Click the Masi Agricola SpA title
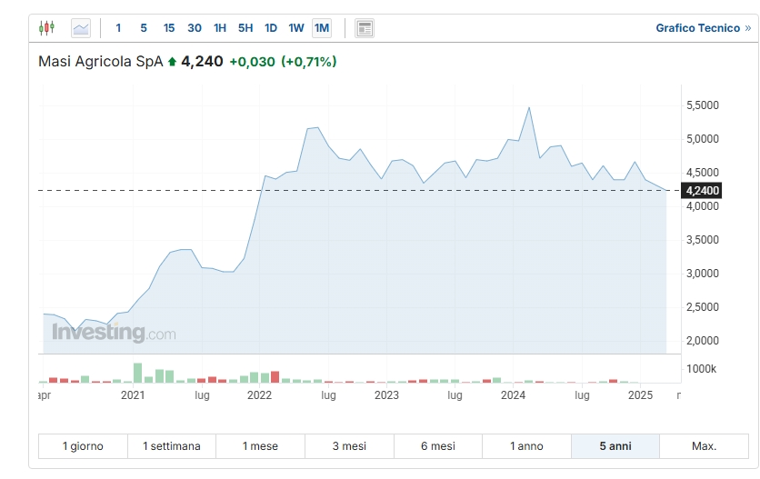 (101, 62)
